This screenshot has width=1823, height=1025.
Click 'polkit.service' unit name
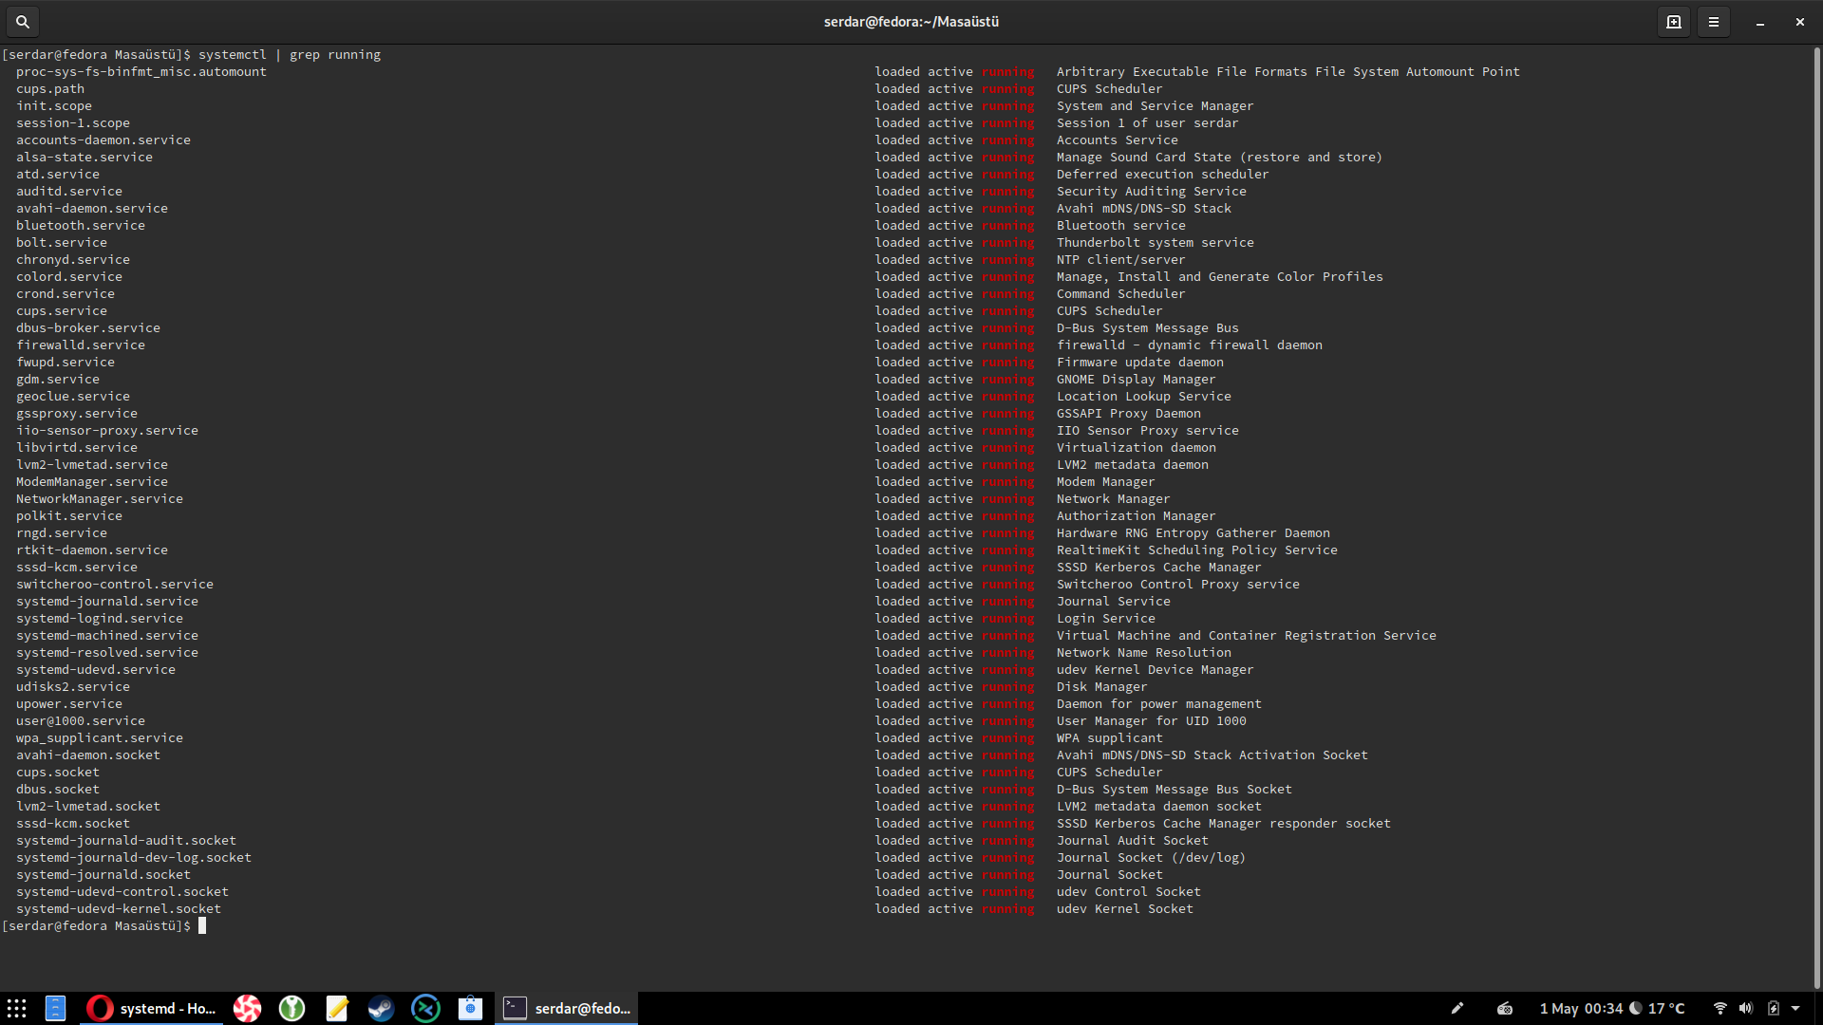(69, 516)
